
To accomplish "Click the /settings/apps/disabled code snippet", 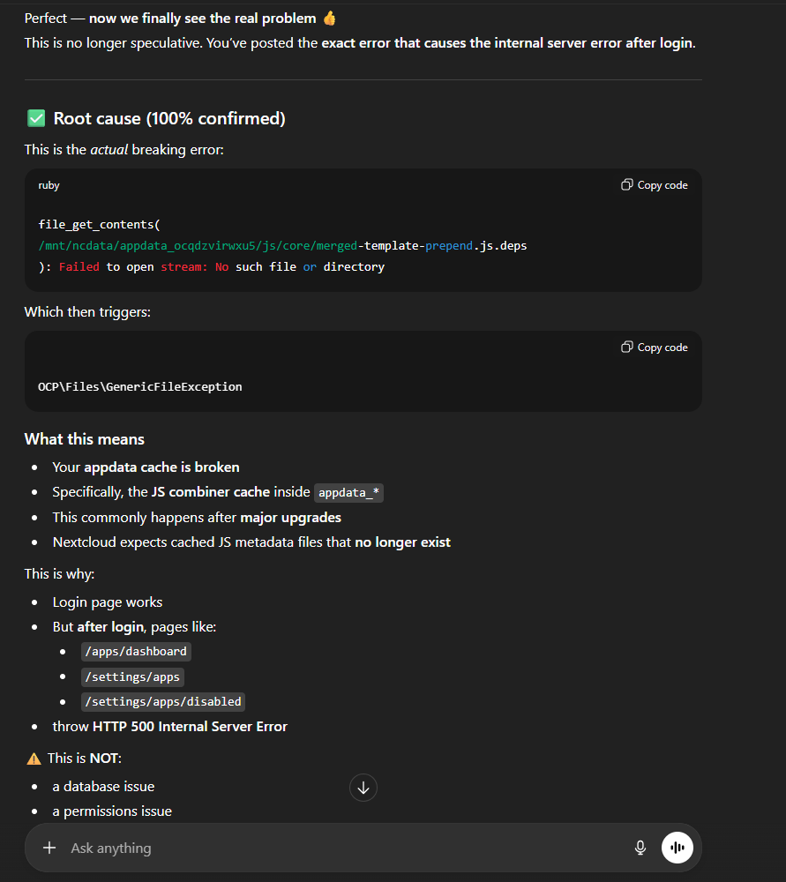I will pyautogui.click(x=161, y=702).
